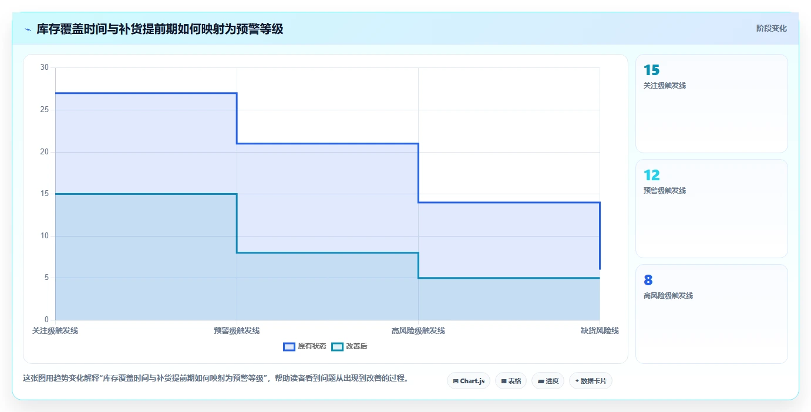Image resolution: width=811 pixels, height=412 pixels.
Task: Open the 关注级触发线 card showing 15
Action: click(711, 103)
